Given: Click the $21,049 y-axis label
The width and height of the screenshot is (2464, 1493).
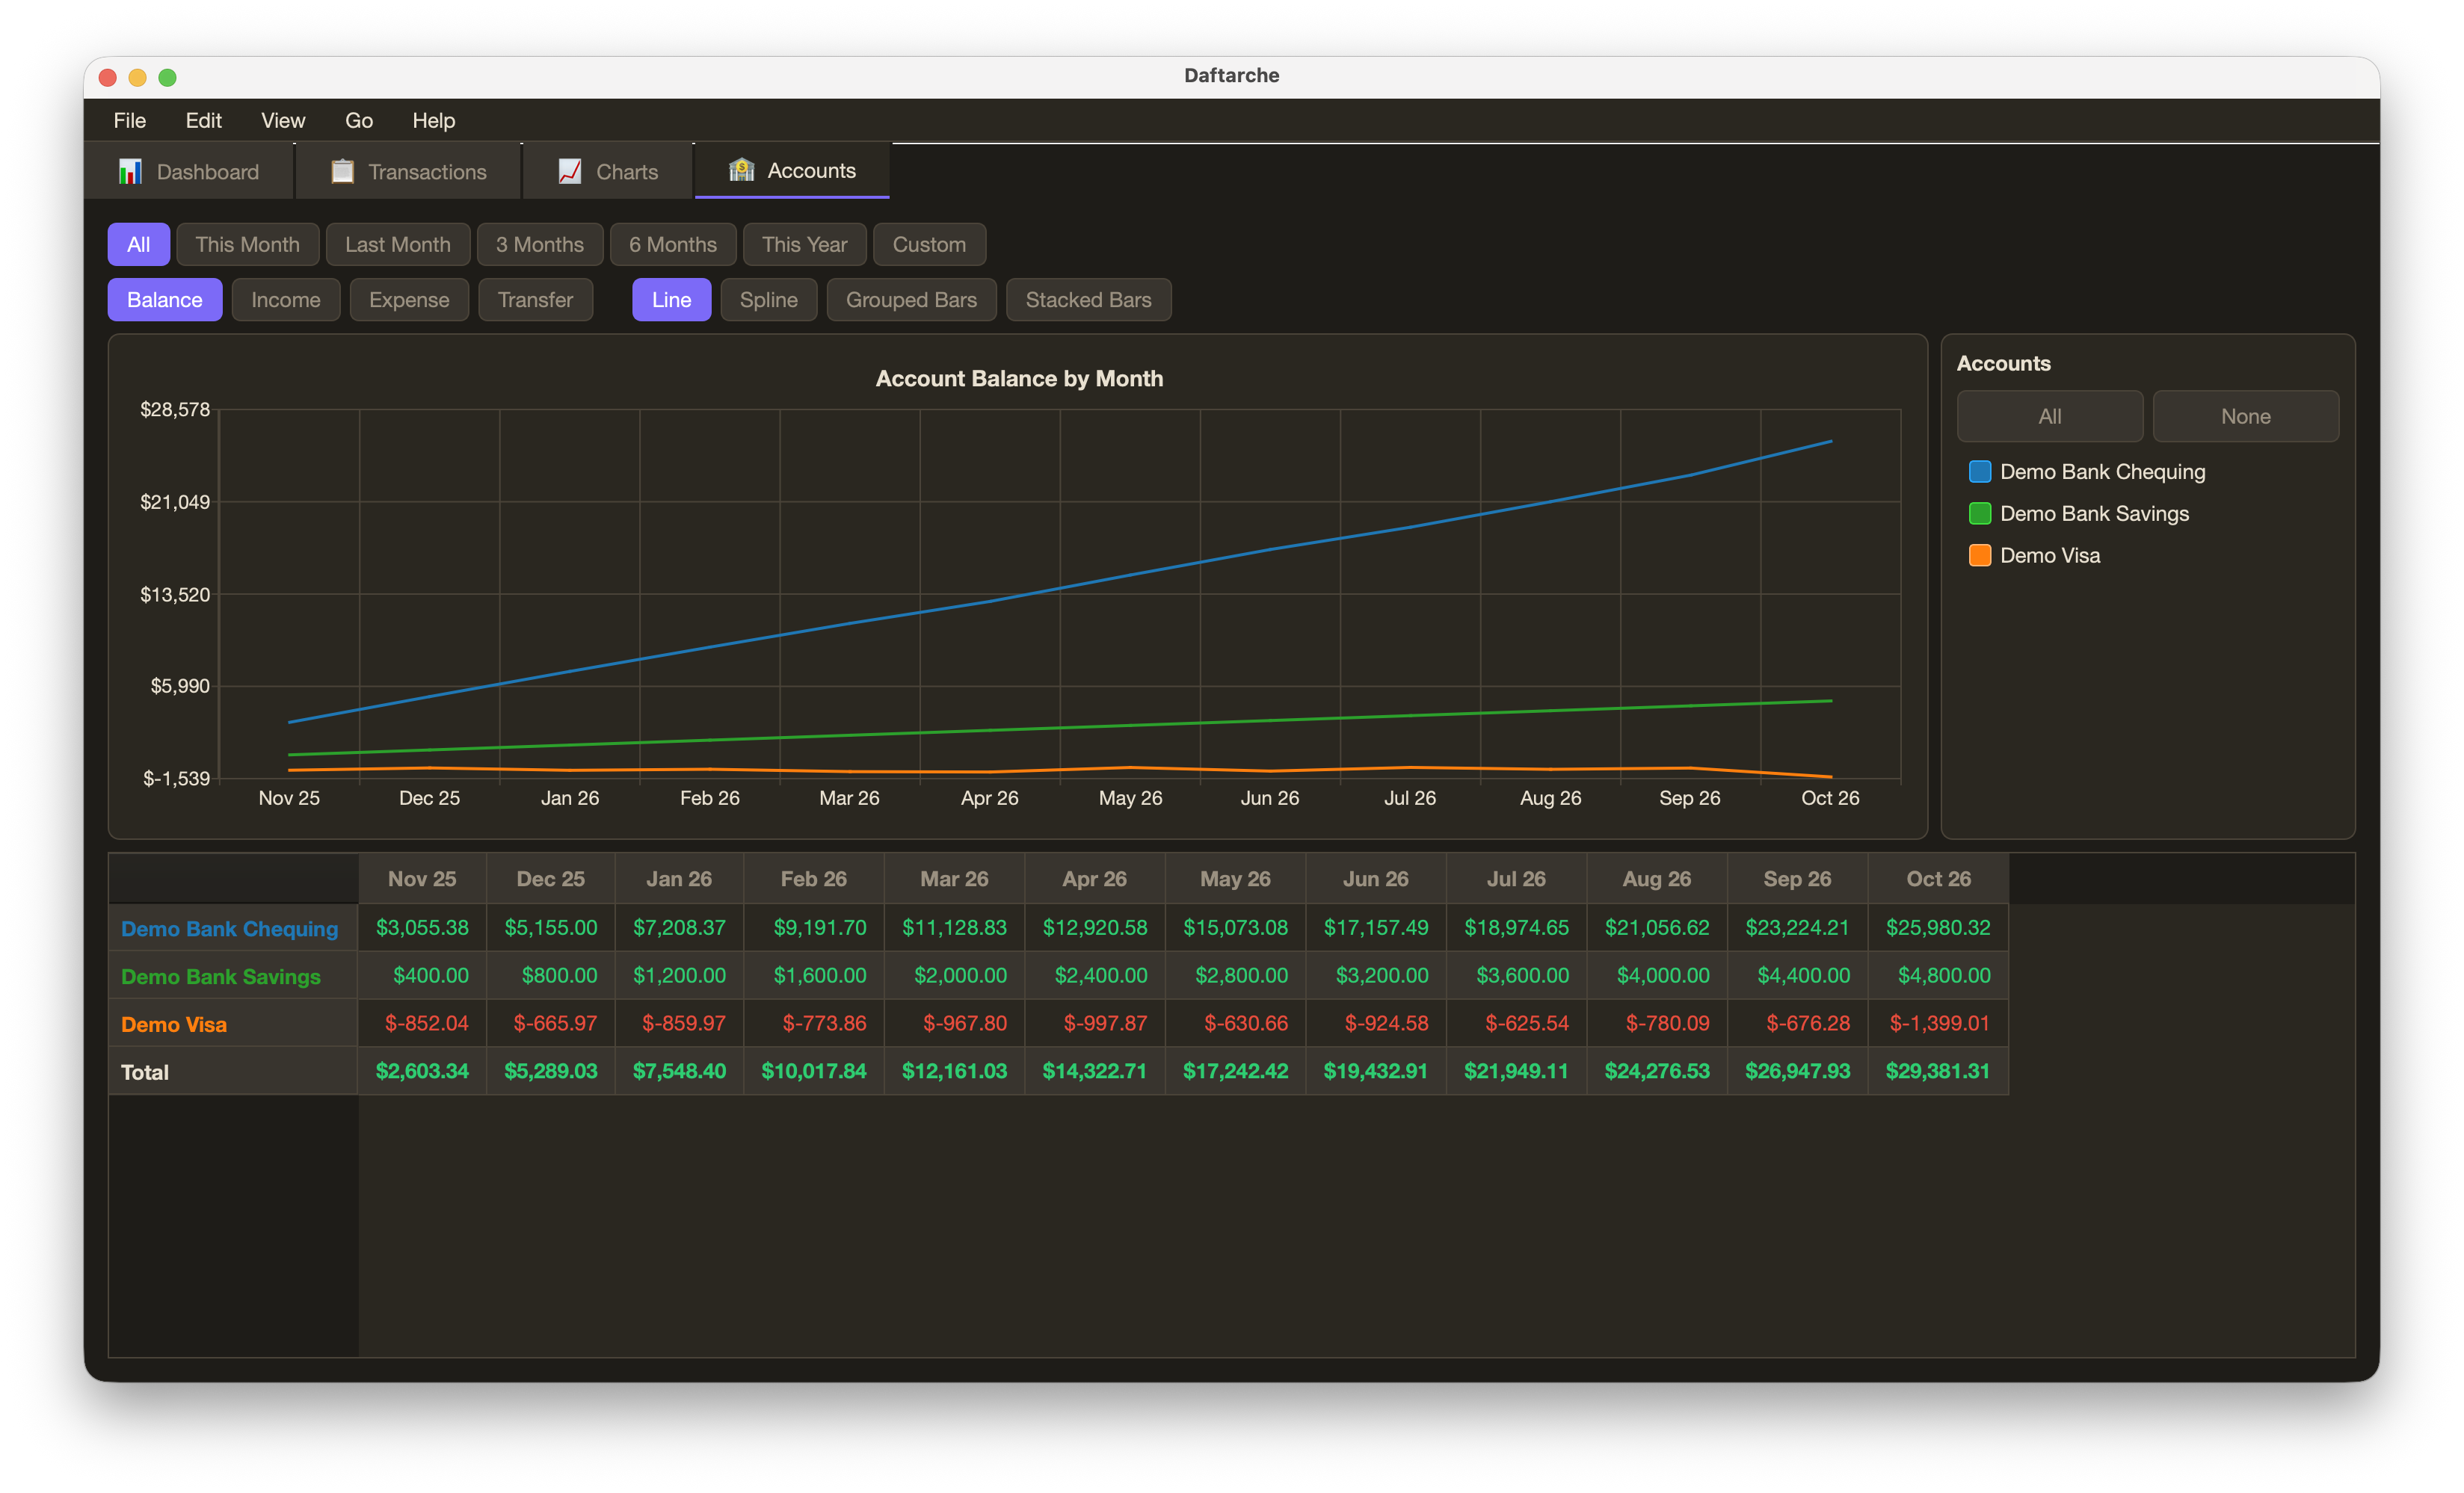Looking at the screenshot, I should tap(175, 503).
